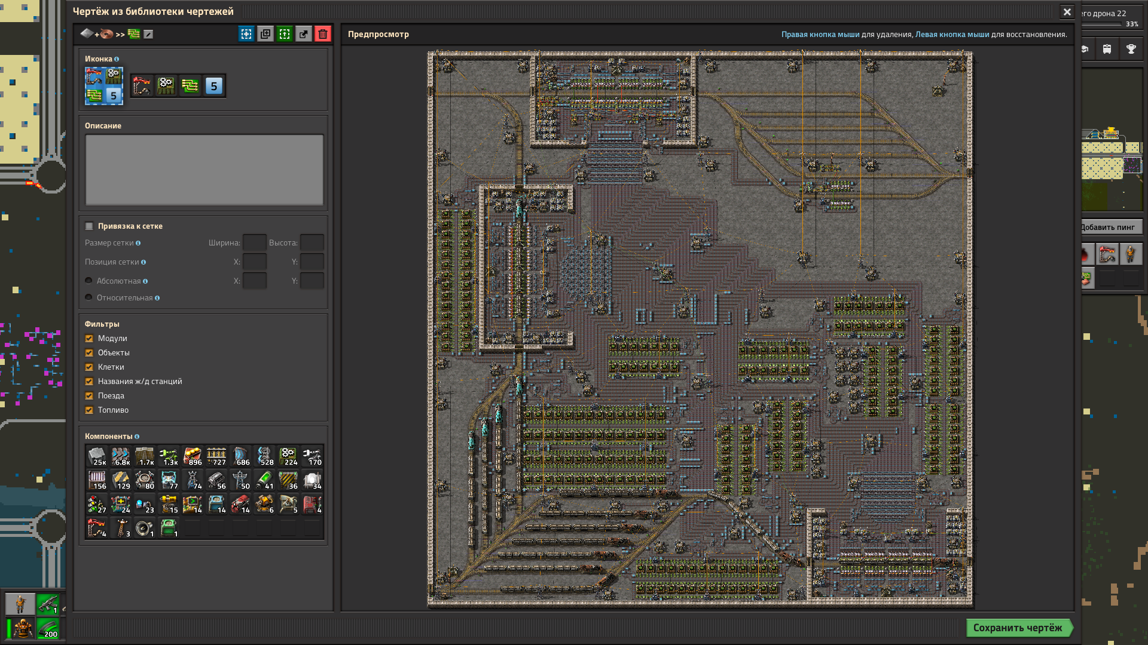The height and width of the screenshot is (645, 1148).
Task: Click the big electric pole component 50
Action: [x=240, y=480]
